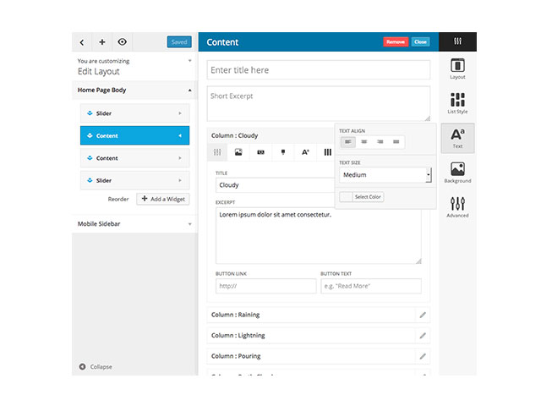Select the Text tab in right sidebar
This screenshot has height=406, width=541.
(457, 139)
